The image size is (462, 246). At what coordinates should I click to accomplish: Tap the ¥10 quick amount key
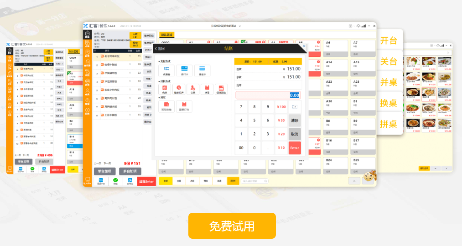(x=281, y=148)
